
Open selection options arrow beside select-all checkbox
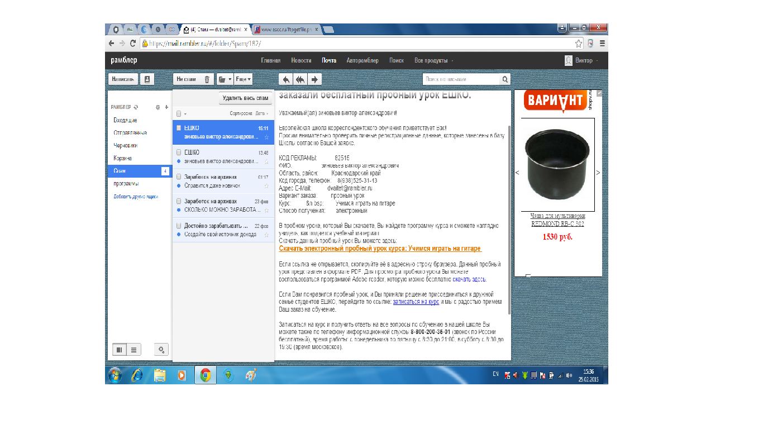185,113
